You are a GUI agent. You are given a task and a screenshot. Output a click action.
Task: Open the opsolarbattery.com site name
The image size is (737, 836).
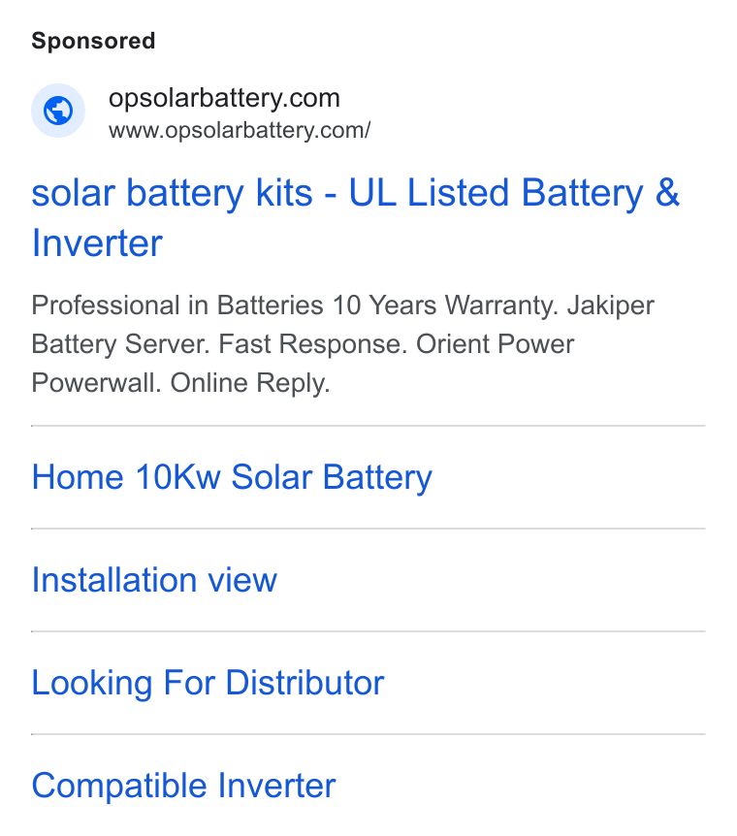224,98
